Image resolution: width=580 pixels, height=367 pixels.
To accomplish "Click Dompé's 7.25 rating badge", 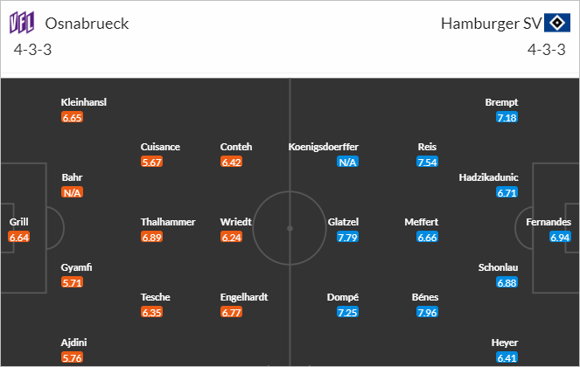I will point(347,312).
